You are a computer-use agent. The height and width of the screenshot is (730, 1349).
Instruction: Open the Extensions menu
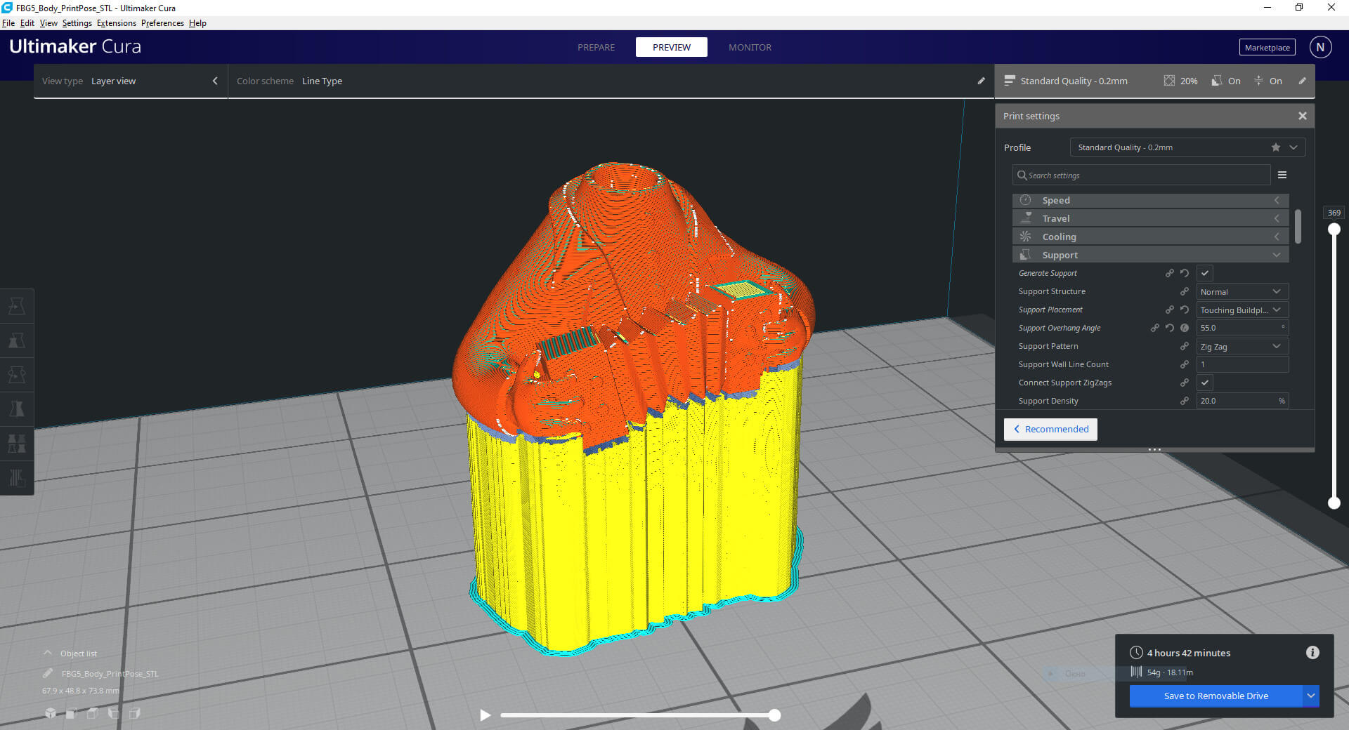116,23
